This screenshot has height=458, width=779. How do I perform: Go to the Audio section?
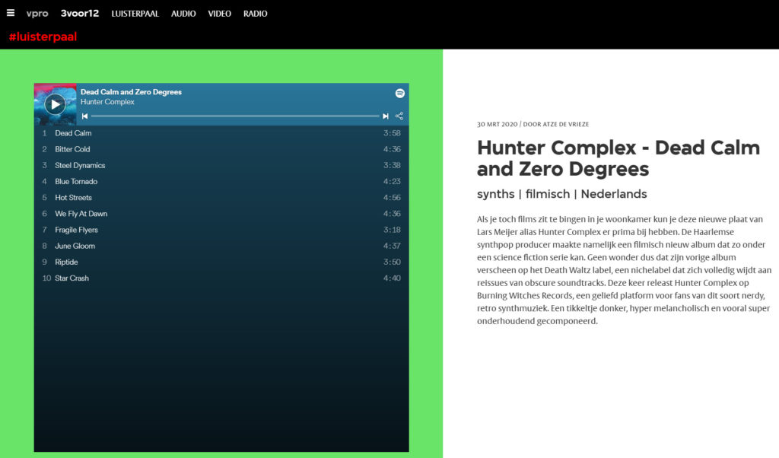click(x=183, y=14)
